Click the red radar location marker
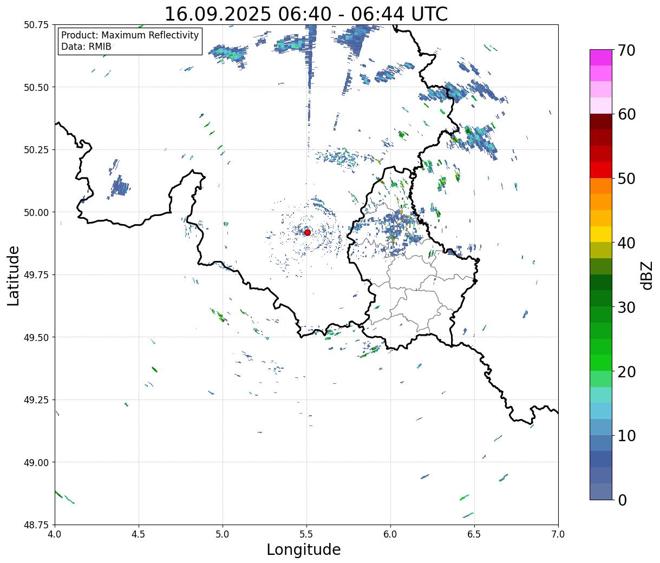This screenshot has width=660, height=563. pyautogui.click(x=307, y=232)
